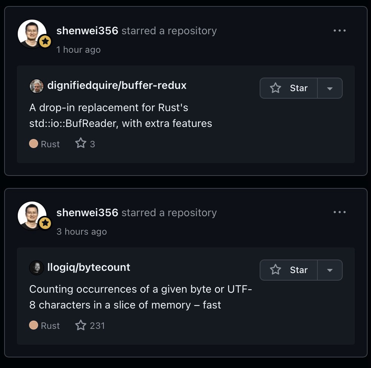Star the llogiq/bytecount repository
Viewport: 371px width, 368px height.
[289, 270]
